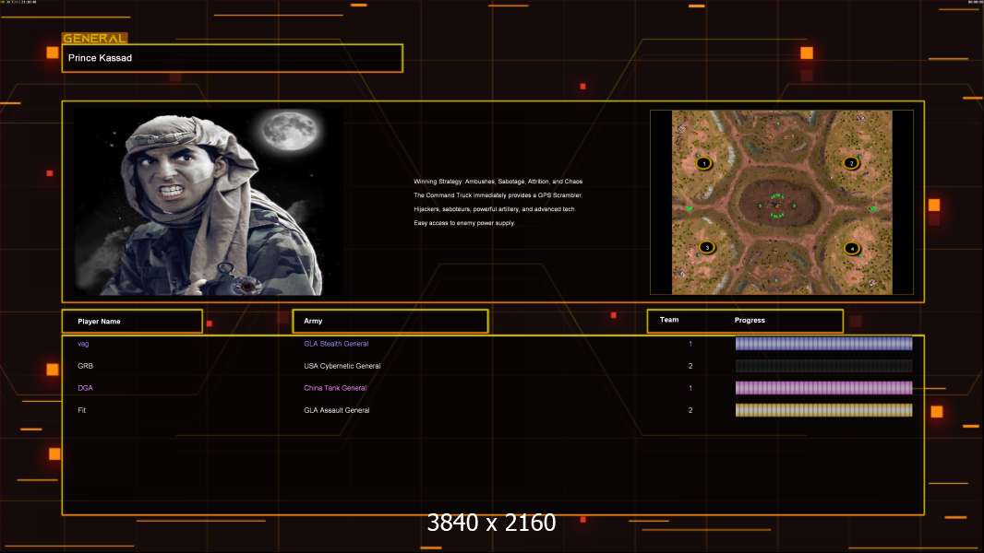Click China Tank General army entry
The height and width of the screenshot is (553, 984).
335,388
